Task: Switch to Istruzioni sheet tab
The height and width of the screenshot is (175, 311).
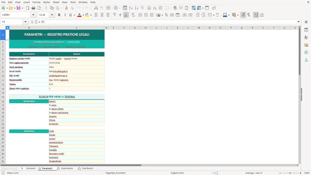Action: tap(31, 168)
